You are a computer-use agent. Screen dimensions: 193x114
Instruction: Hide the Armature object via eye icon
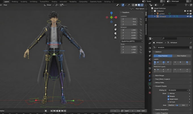tap(188, 16)
